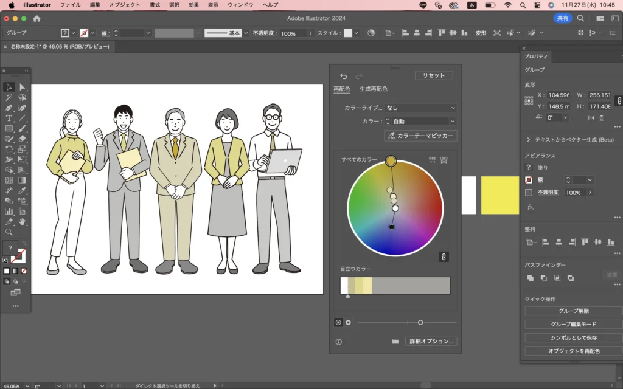Click the brightness slider handle below prominent colors
This screenshot has width=623, height=389.
tap(420, 322)
